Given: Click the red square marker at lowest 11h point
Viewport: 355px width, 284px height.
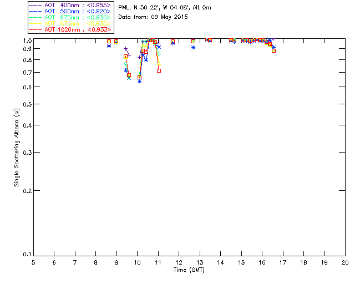Looking at the screenshot, I should 159,70.
